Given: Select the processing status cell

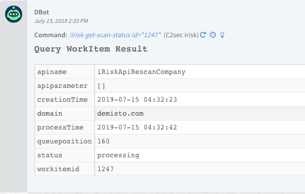Looking at the screenshot, I should [200, 155].
